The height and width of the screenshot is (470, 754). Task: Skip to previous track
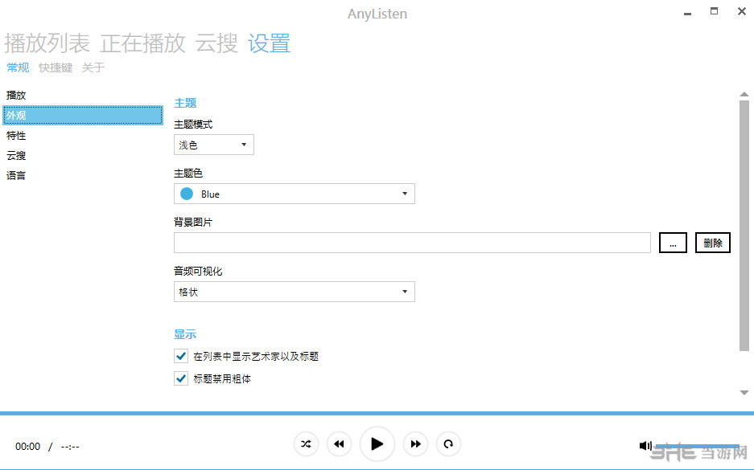click(339, 444)
